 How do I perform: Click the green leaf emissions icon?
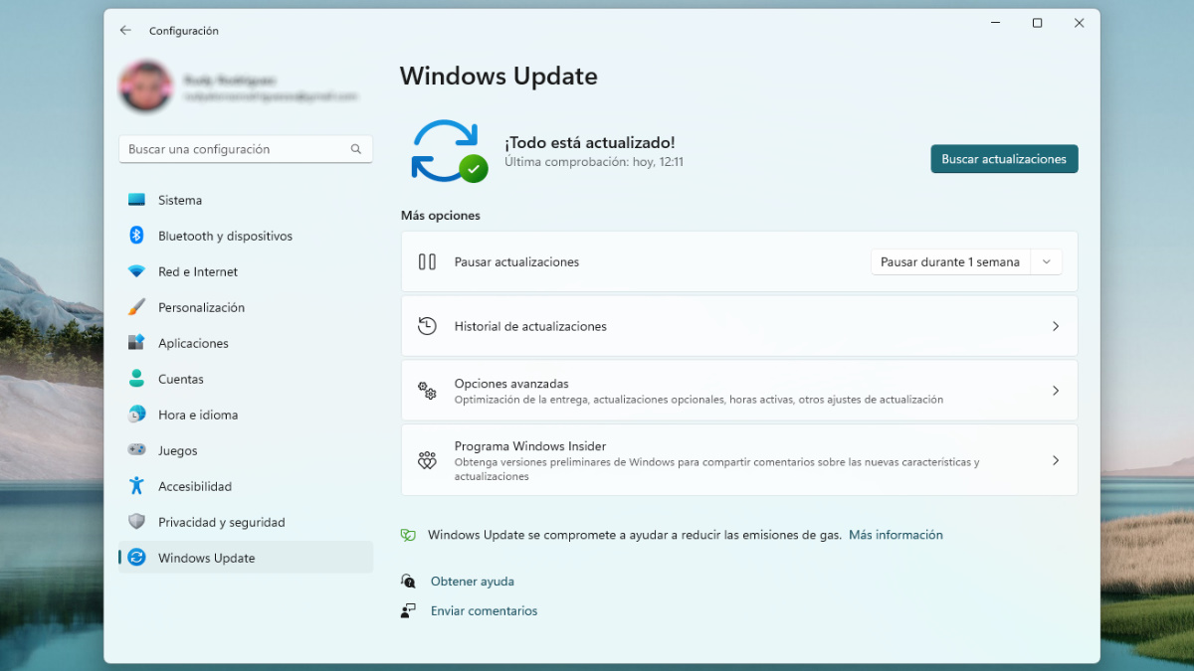pyautogui.click(x=408, y=535)
